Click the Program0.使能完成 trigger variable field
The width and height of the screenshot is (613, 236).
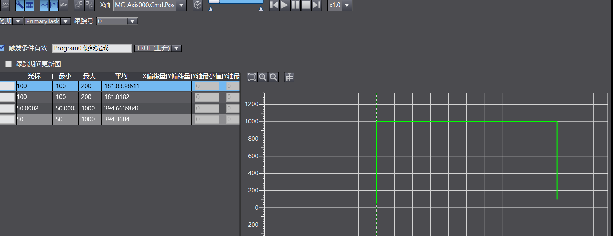coord(92,48)
